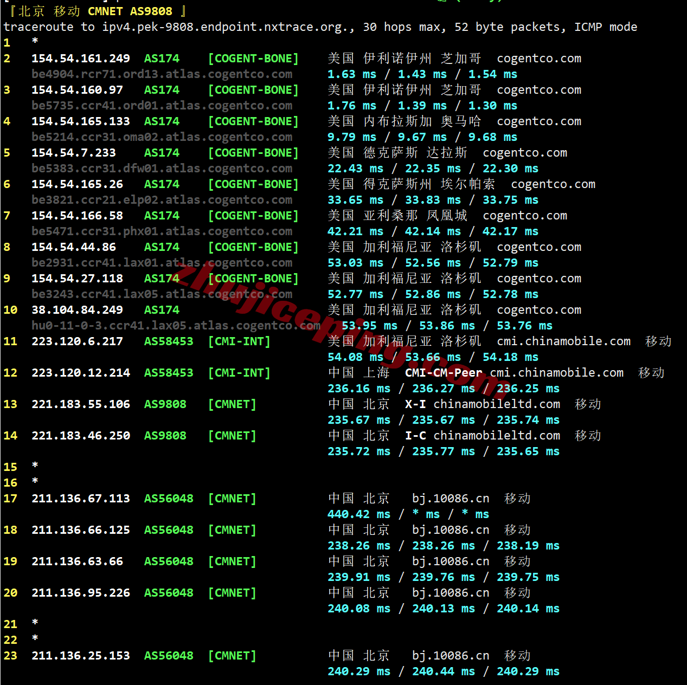The width and height of the screenshot is (687, 685).
Task: Click hostname be5214.ccr31.oma02.atlas.cogentco.com
Action: [x=162, y=137]
